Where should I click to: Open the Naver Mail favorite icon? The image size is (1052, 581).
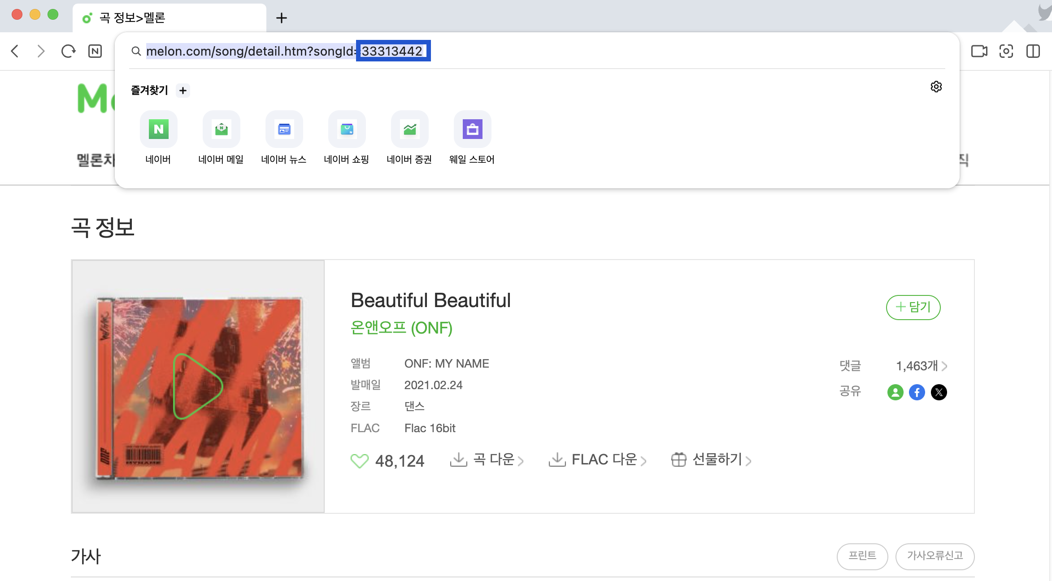pyautogui.click(x=221, y=130)
